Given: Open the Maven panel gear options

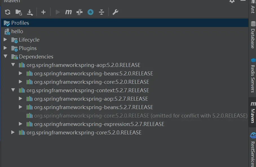Looking at the screenshot, I should click(232, 1).
